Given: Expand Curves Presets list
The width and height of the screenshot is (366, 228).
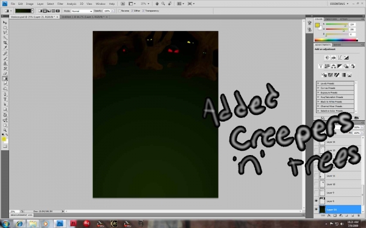Looking at the screenshot, I should [318, 88].
